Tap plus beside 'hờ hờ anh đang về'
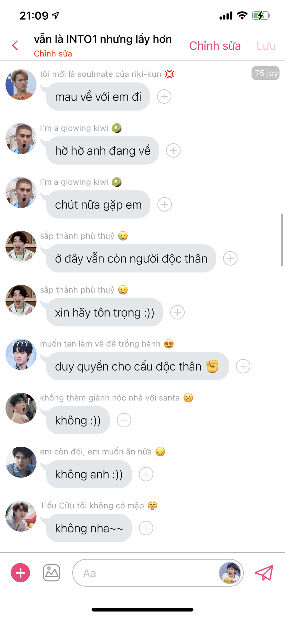Screen dimensions: 285x617 173,150
